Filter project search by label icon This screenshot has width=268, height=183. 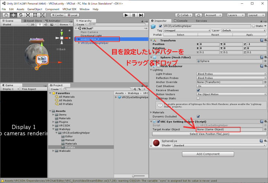pyautogui.click(x=140, y=89)
